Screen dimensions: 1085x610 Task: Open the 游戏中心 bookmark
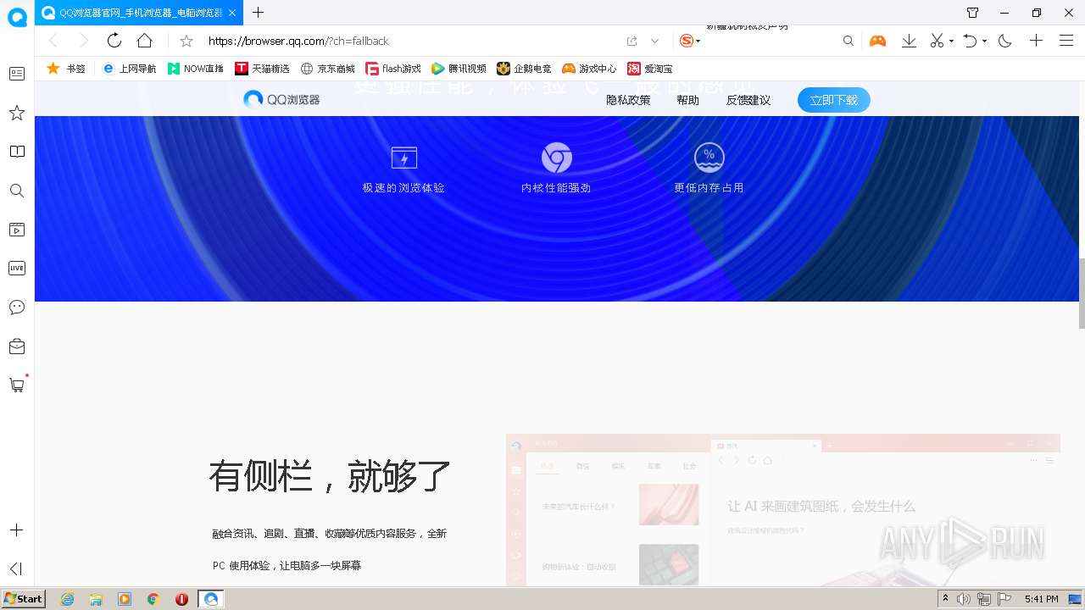point(589,69)
